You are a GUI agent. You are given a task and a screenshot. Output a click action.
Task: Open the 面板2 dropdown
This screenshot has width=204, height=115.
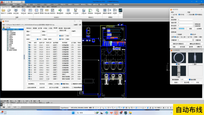tap(52, 32)
